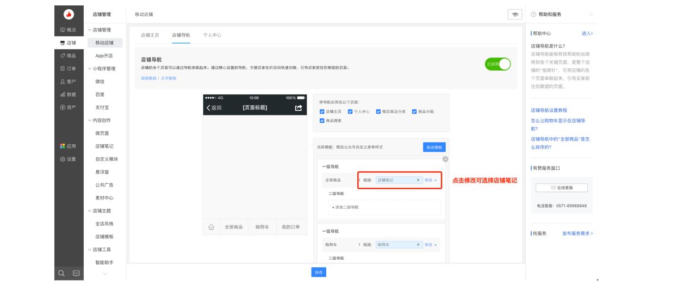This screenshot has width=696, height=288.
Task: Click the home icon in phone navigation bar
Action: pyautogui.click(x=211, y=227)
